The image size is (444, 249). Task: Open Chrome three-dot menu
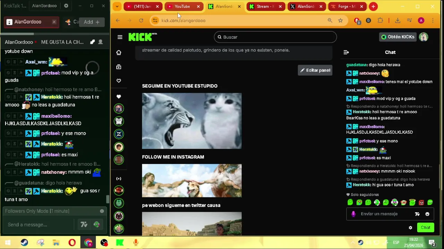pyautogui.click(x=433, y=20)
